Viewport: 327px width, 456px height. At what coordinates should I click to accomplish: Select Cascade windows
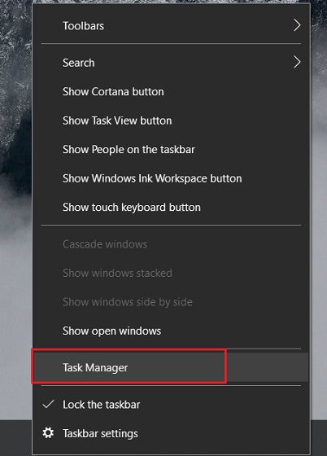171,244
